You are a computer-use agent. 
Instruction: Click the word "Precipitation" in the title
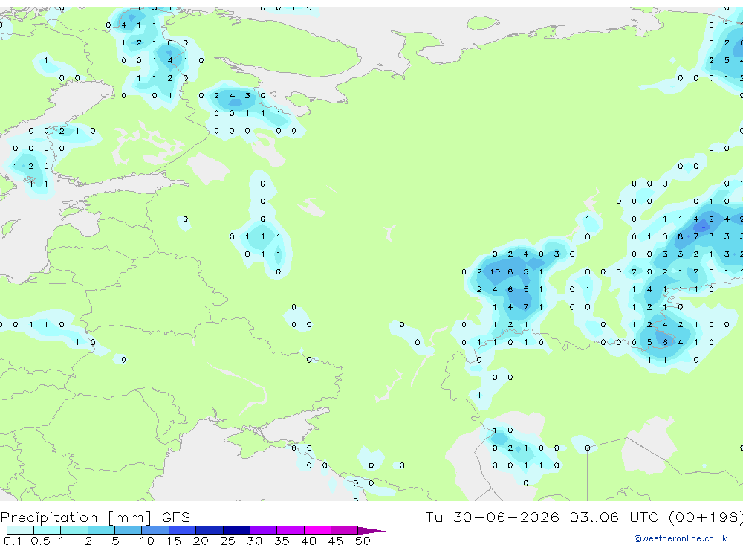click(49, 517)
